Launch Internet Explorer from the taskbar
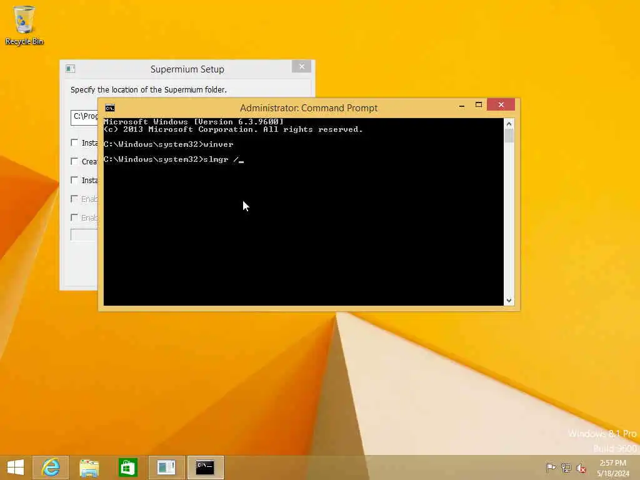 [x=51, y=467]
